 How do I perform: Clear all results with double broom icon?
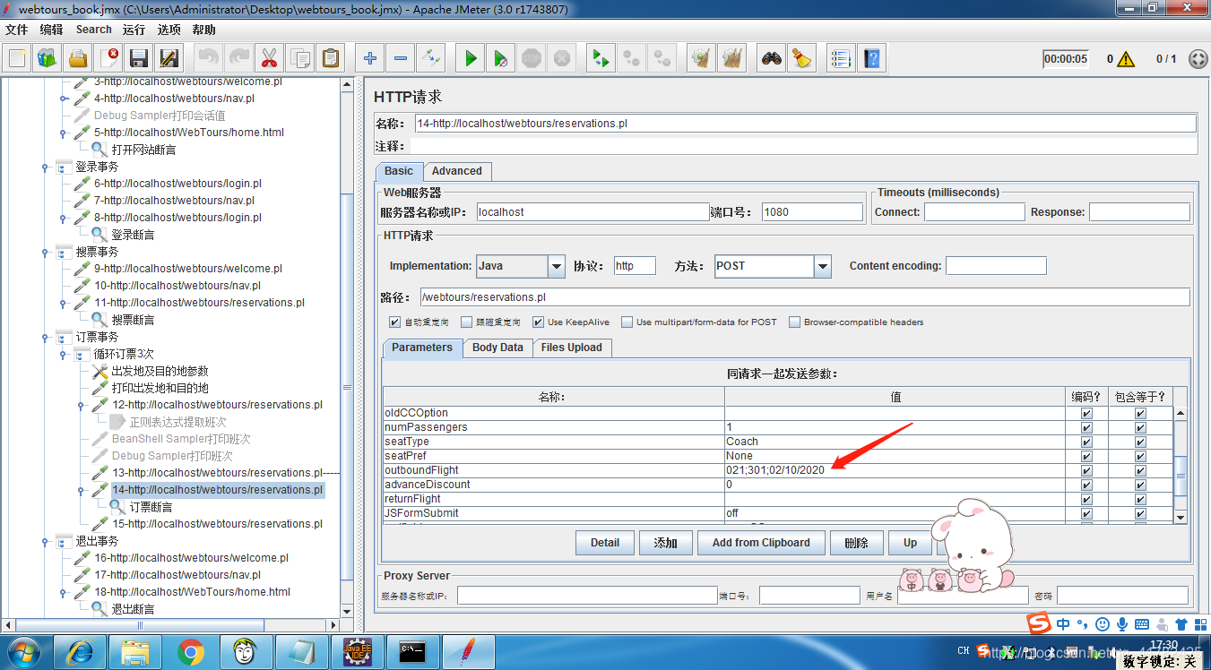click(x=731, y=59)
